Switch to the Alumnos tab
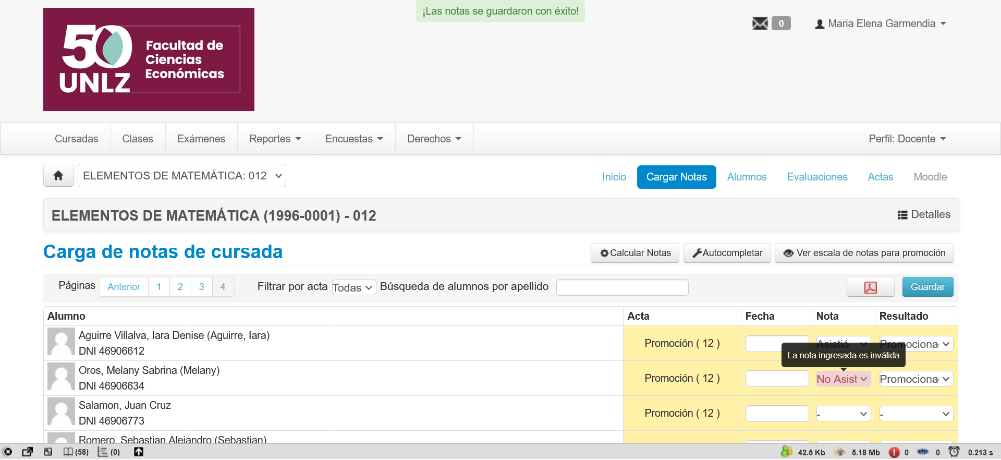This screenshot has height=460, width=1001. [x=747, y=177]
